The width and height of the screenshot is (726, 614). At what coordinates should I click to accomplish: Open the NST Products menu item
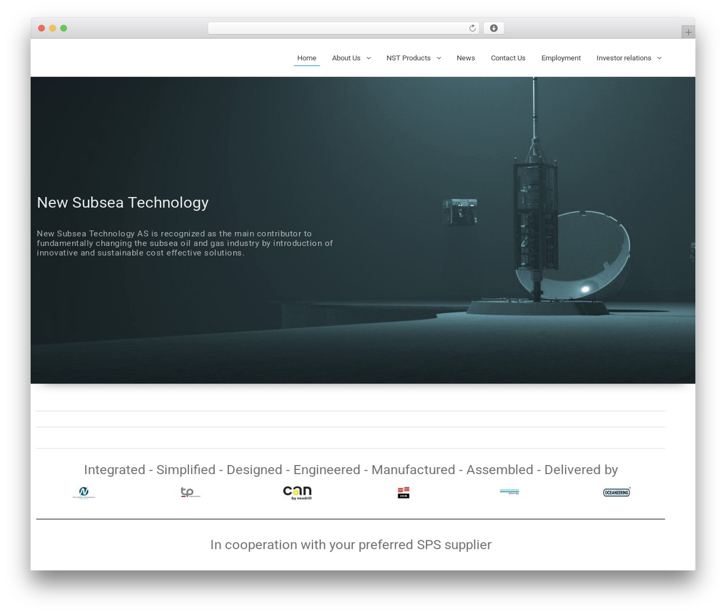[x=408, y=58]
